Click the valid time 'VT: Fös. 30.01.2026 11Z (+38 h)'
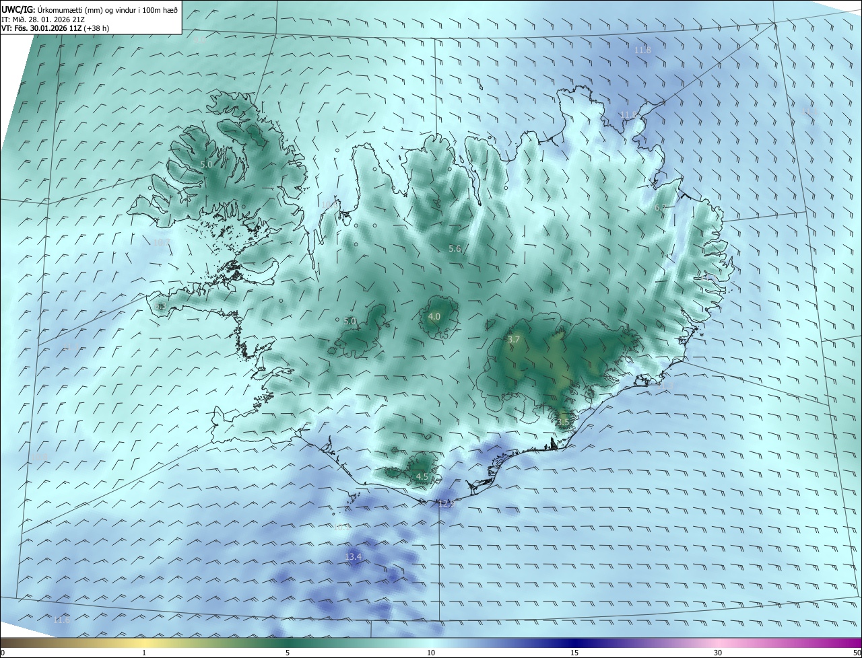 click(55, 28)
